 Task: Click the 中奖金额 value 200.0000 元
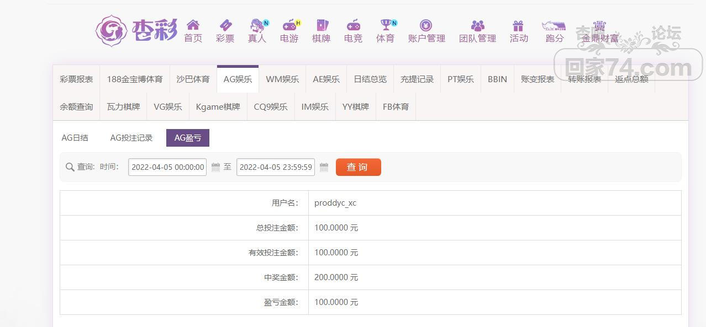pyautogui.click(x=336, y=277)
